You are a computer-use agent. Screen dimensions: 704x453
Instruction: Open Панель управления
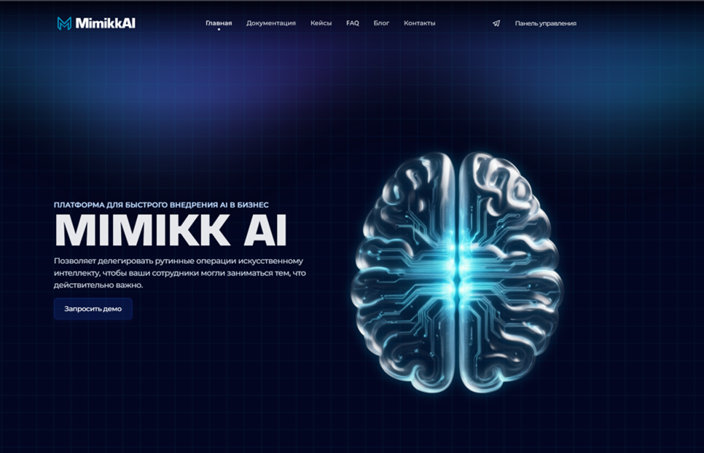544,23
